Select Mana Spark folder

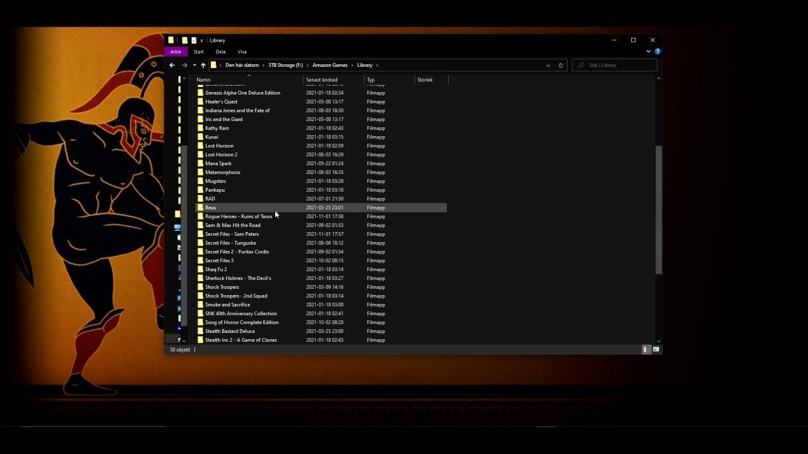[x=218, y=163]
